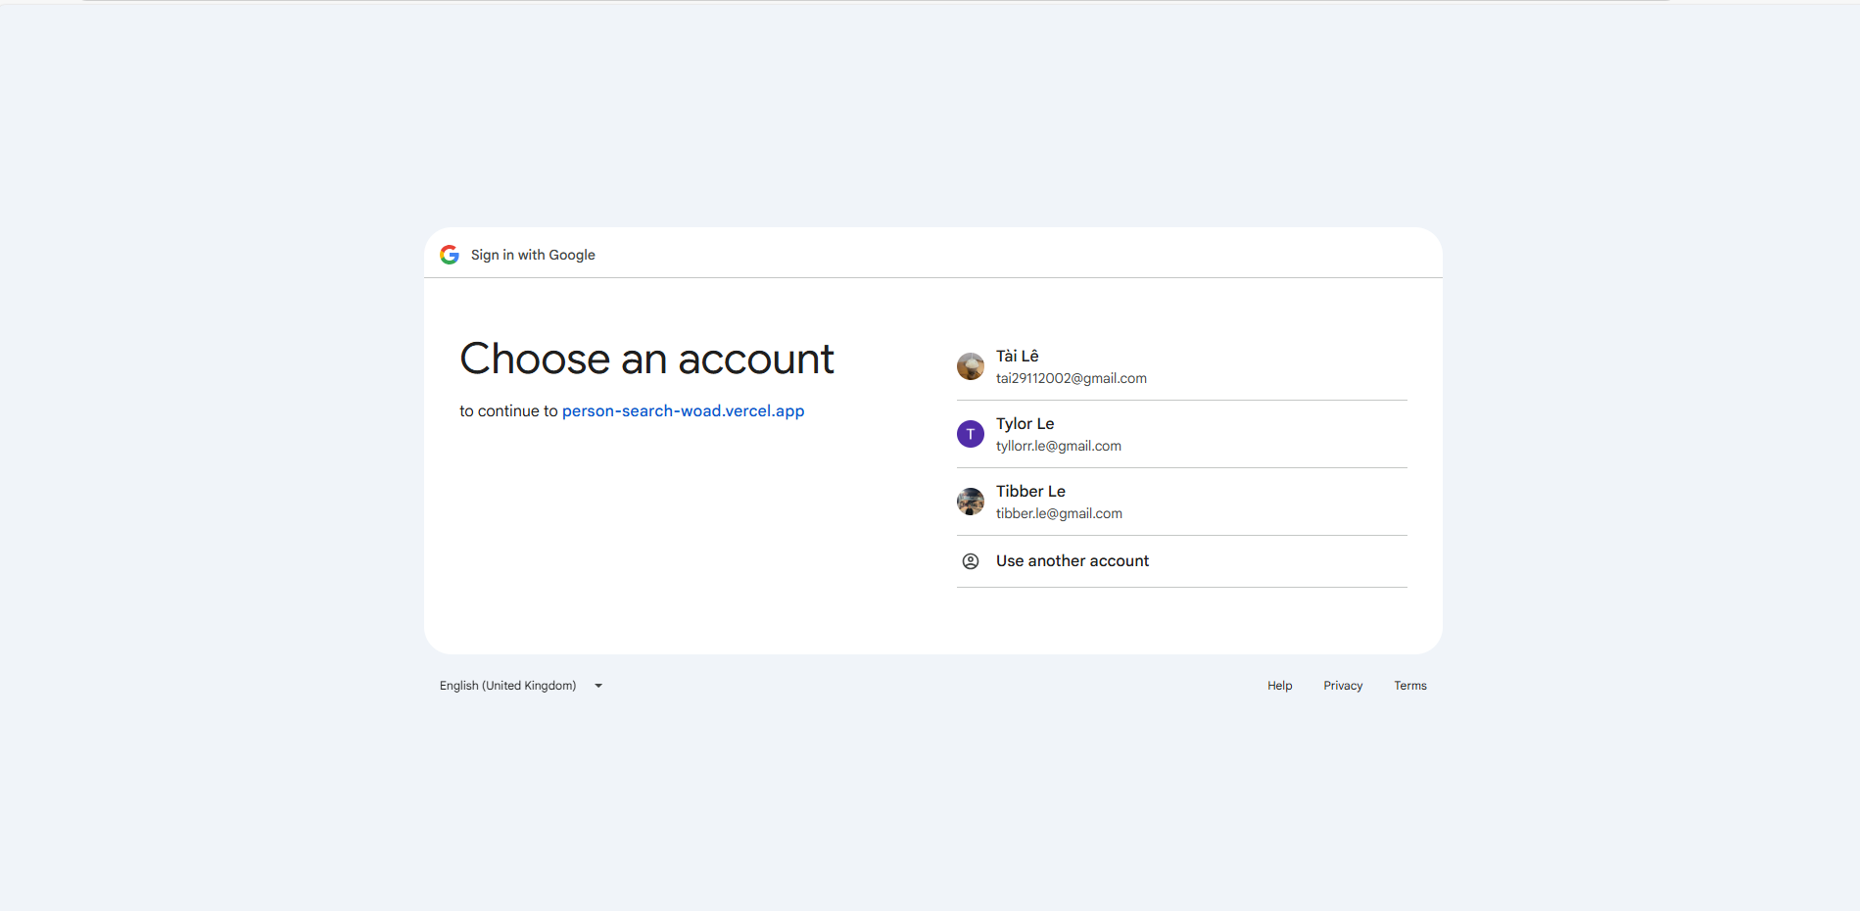Click the Use another account person icon
The height and width of the screenshot is (911, 1860).
coord(971,561)
